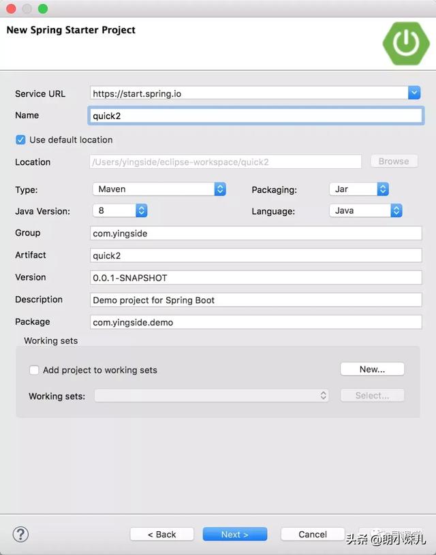Uncheck Use default location checkbox

[x=20, y=140]
